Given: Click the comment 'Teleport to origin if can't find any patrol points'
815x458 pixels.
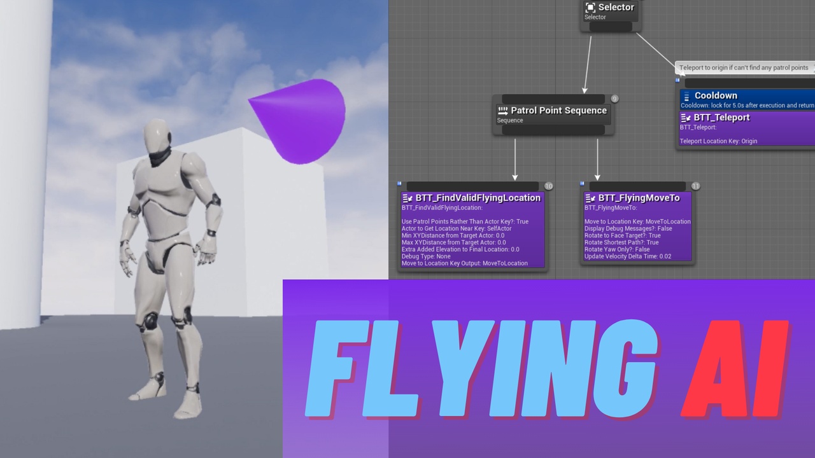Looking at the screenshot, I should click(744, 67).
